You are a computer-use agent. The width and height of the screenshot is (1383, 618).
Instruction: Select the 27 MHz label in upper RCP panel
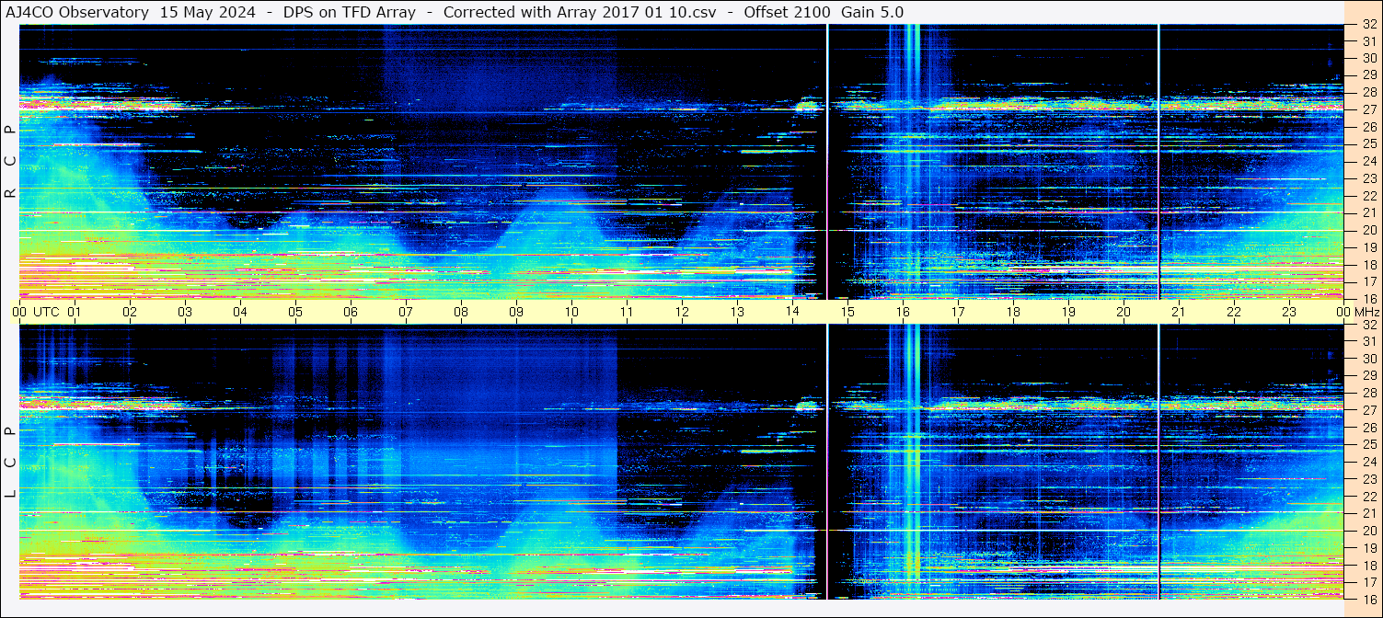coord(1369,109)
